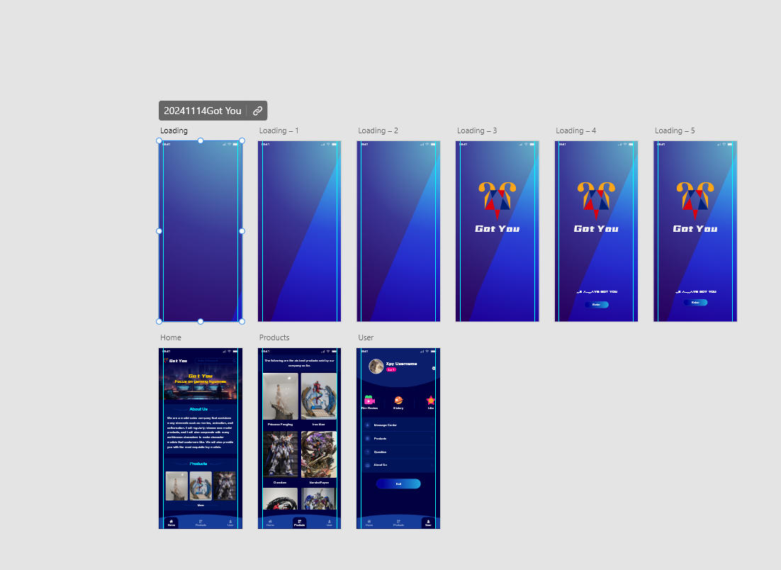Click the Like star icon in User frame
This screenshot has height=570, width=781.
(430, 401)
